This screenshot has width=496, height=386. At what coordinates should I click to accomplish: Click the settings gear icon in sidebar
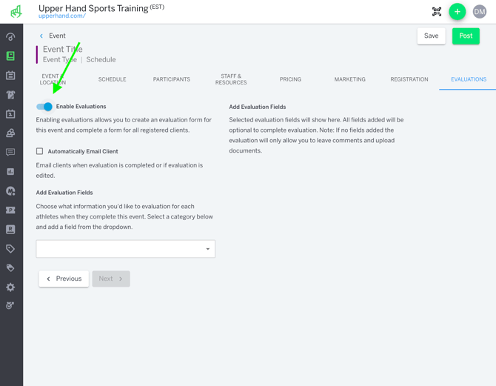10,287
